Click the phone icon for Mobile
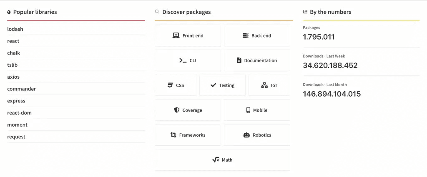 coord(248,110)
